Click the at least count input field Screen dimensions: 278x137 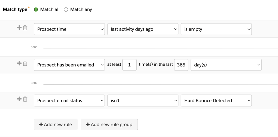pyautogui.click(x=129, y=65)
